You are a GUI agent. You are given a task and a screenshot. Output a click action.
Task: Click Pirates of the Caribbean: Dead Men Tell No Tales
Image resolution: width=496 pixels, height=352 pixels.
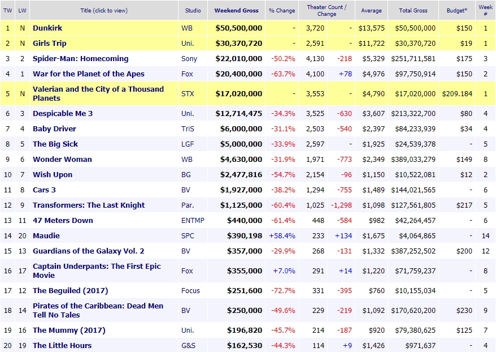[x=98, y=310]
